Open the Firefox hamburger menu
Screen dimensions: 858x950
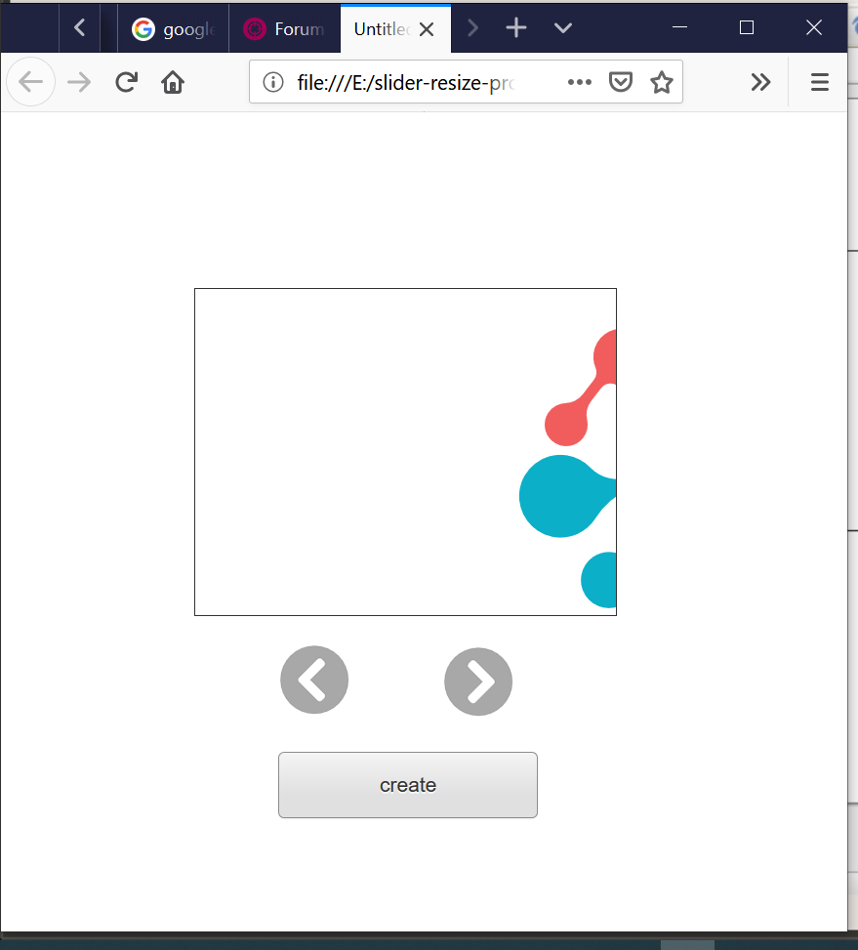coord(819,82)
